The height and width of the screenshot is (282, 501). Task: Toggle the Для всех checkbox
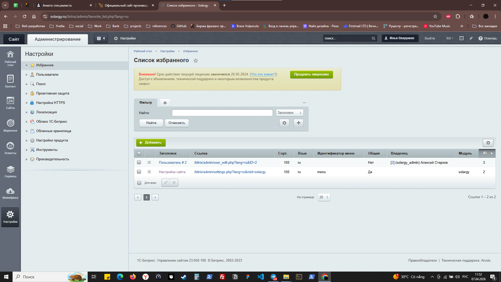(x=139, y=183)
